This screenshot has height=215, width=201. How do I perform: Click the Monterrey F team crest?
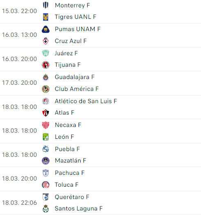[x=45, y=5]
